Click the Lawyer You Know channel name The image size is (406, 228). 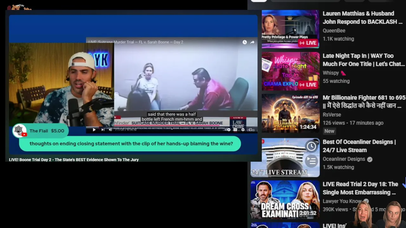click(342, 201)
